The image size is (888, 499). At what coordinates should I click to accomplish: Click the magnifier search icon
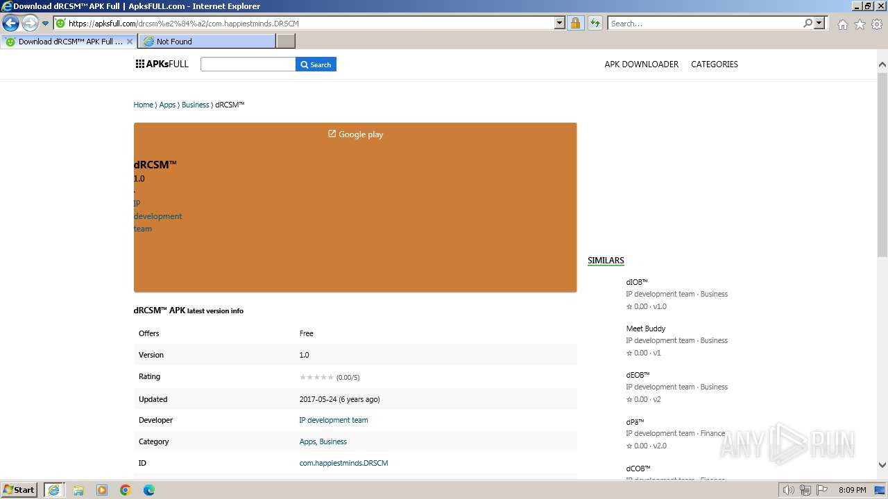pyautogui.click(x=808, y=24)
